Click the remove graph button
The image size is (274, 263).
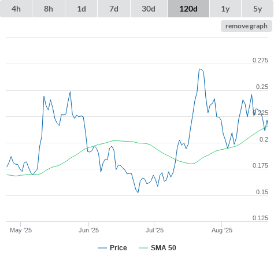[x=246, y=26]
